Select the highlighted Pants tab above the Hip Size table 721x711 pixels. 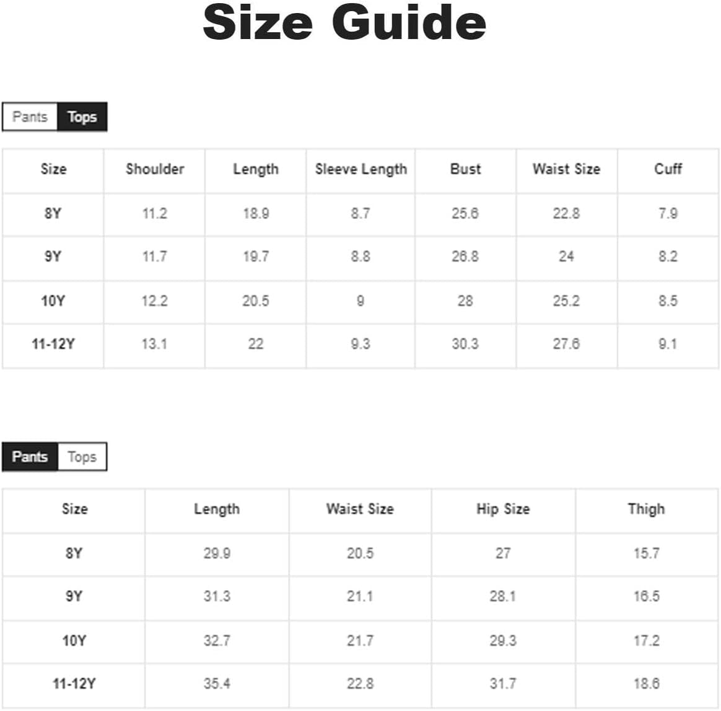[30, 457]
